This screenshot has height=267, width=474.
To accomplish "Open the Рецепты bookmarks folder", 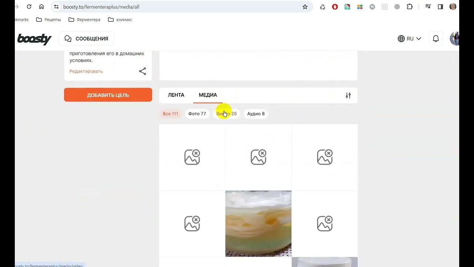I will click(x=49, y=20).
